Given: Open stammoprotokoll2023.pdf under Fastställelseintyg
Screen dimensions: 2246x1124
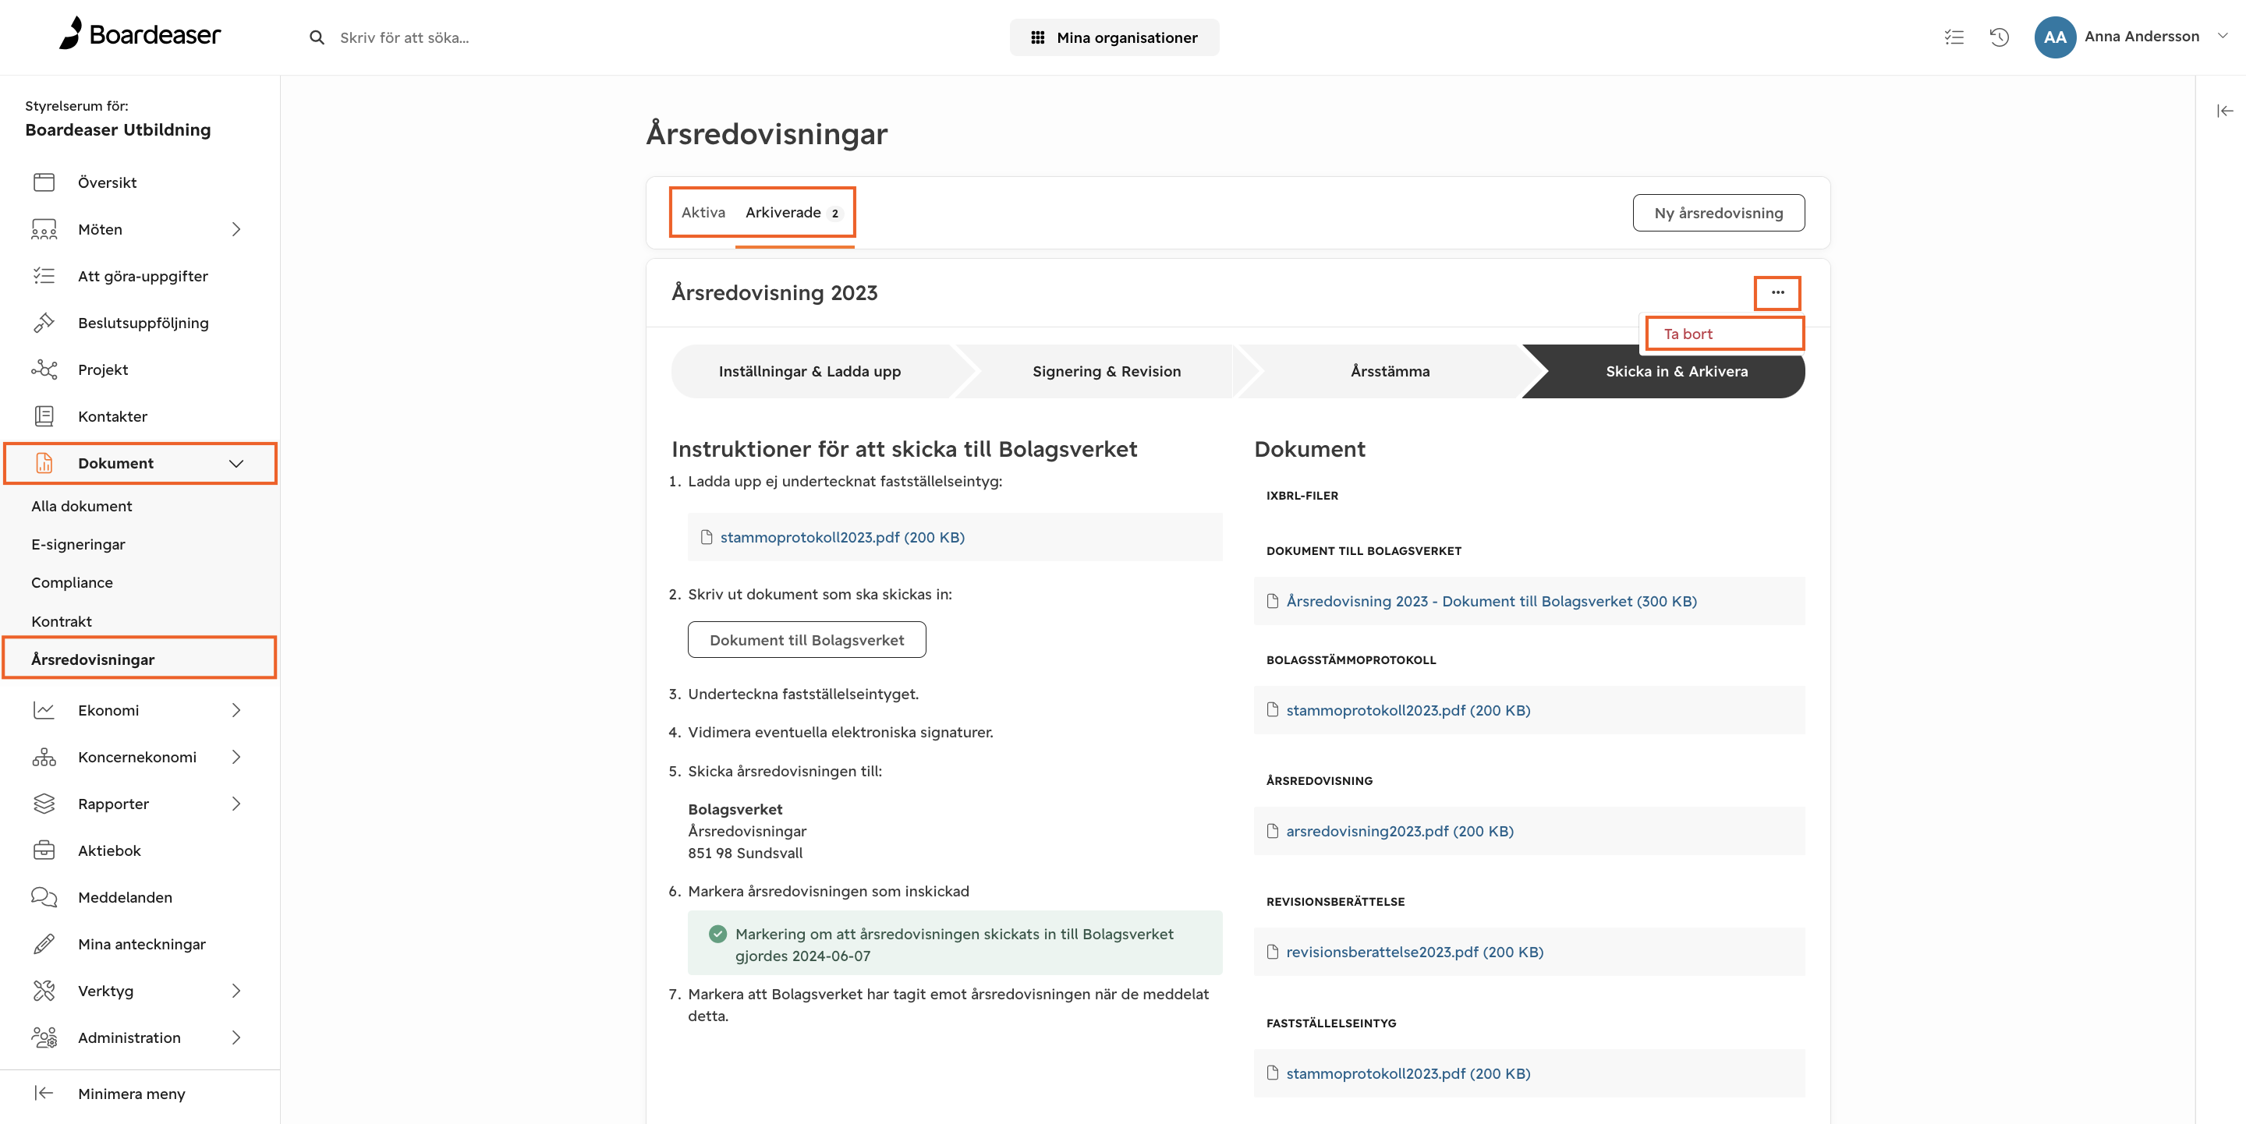Looking at the screenshot, I should click(1408, 1073).
